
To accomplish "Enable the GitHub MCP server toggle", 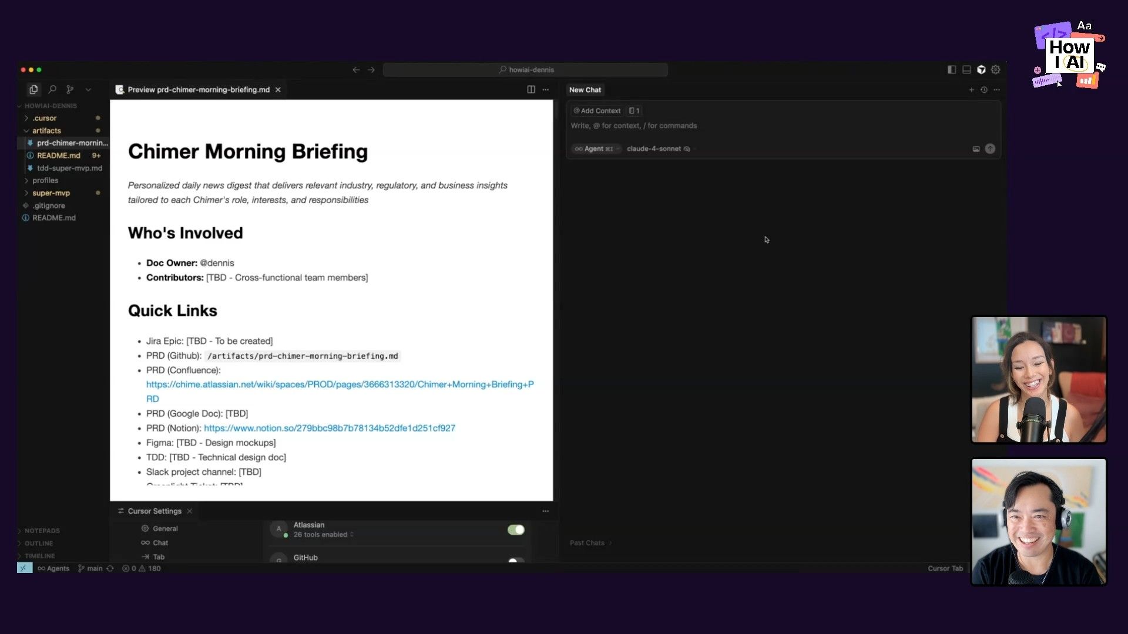I will (x=516, y=561).
